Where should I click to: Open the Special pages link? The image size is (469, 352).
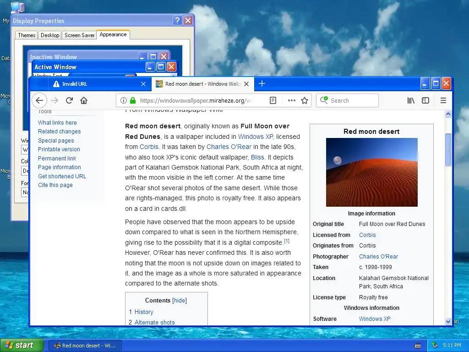[56, 140]
